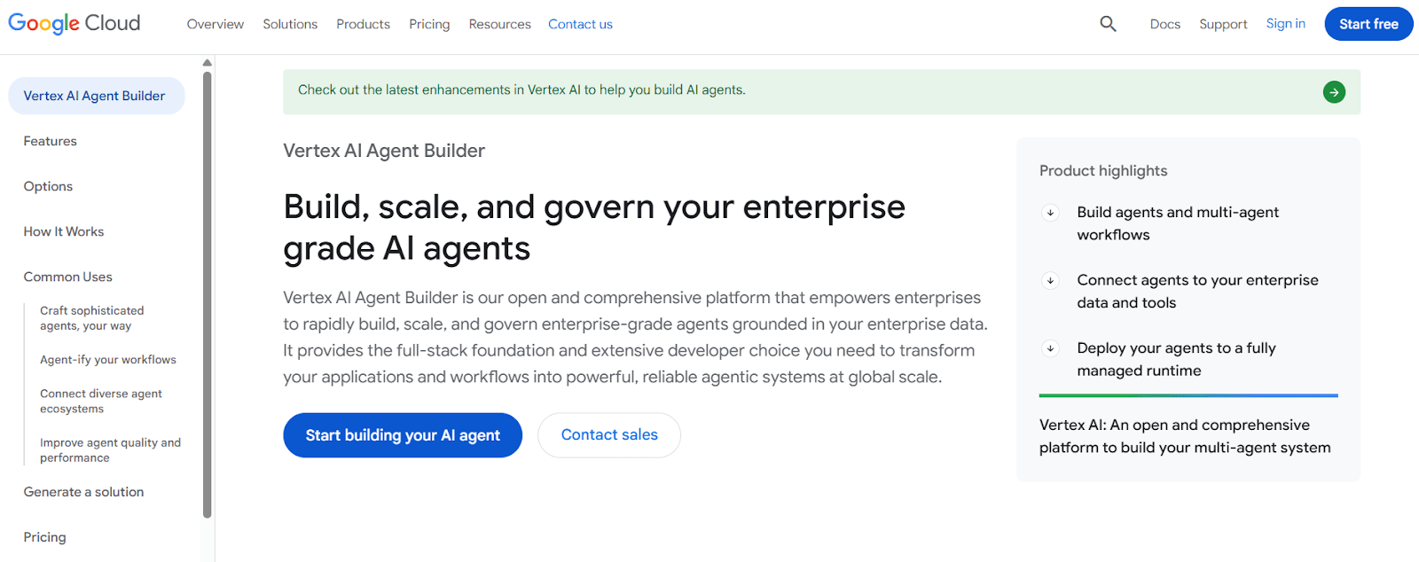Click 'Connect agents to your enterprise data and tools' text
Screen dimensions: 1419x562
pyautogui.click(x=1197, y=292)
